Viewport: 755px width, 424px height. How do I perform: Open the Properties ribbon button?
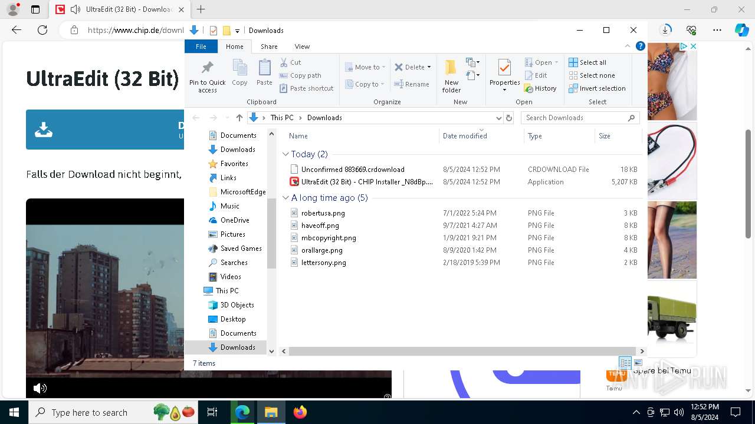[x=504, y=75]
